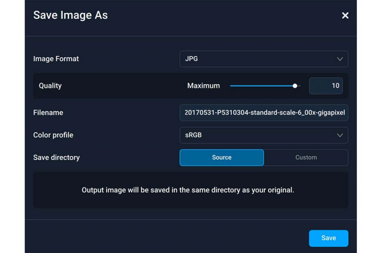Click the 'Image Format' label

pyautogui.click(x=56, y=59)
